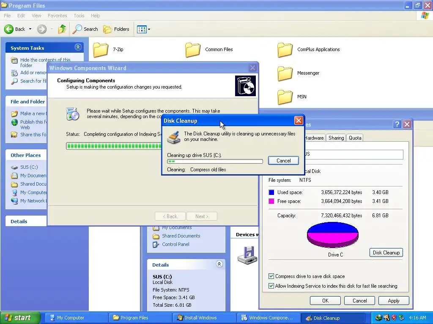Click the Disk Cleanup button in Properties
The height and width of the screenshot is (324, 433).
[x=386, y=253]
